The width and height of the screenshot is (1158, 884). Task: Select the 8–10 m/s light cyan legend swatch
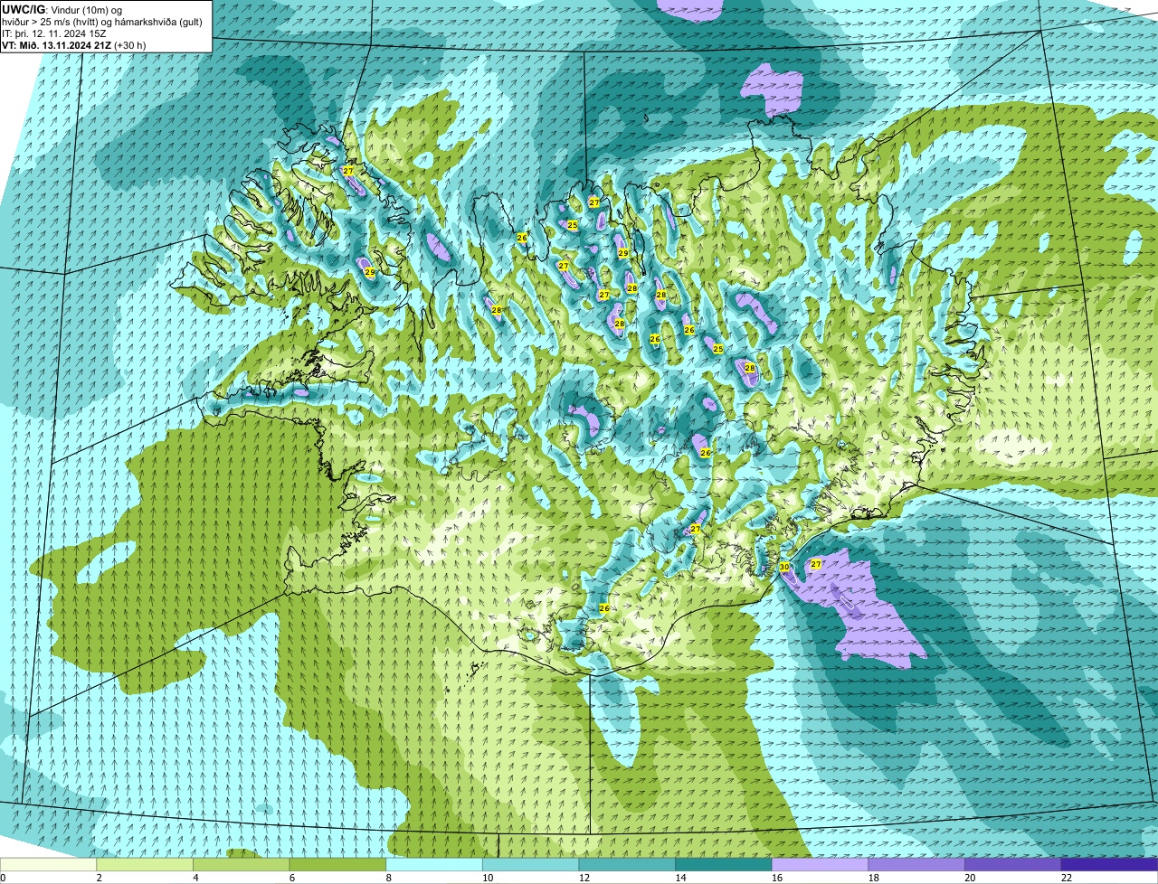tap(434, 864)
